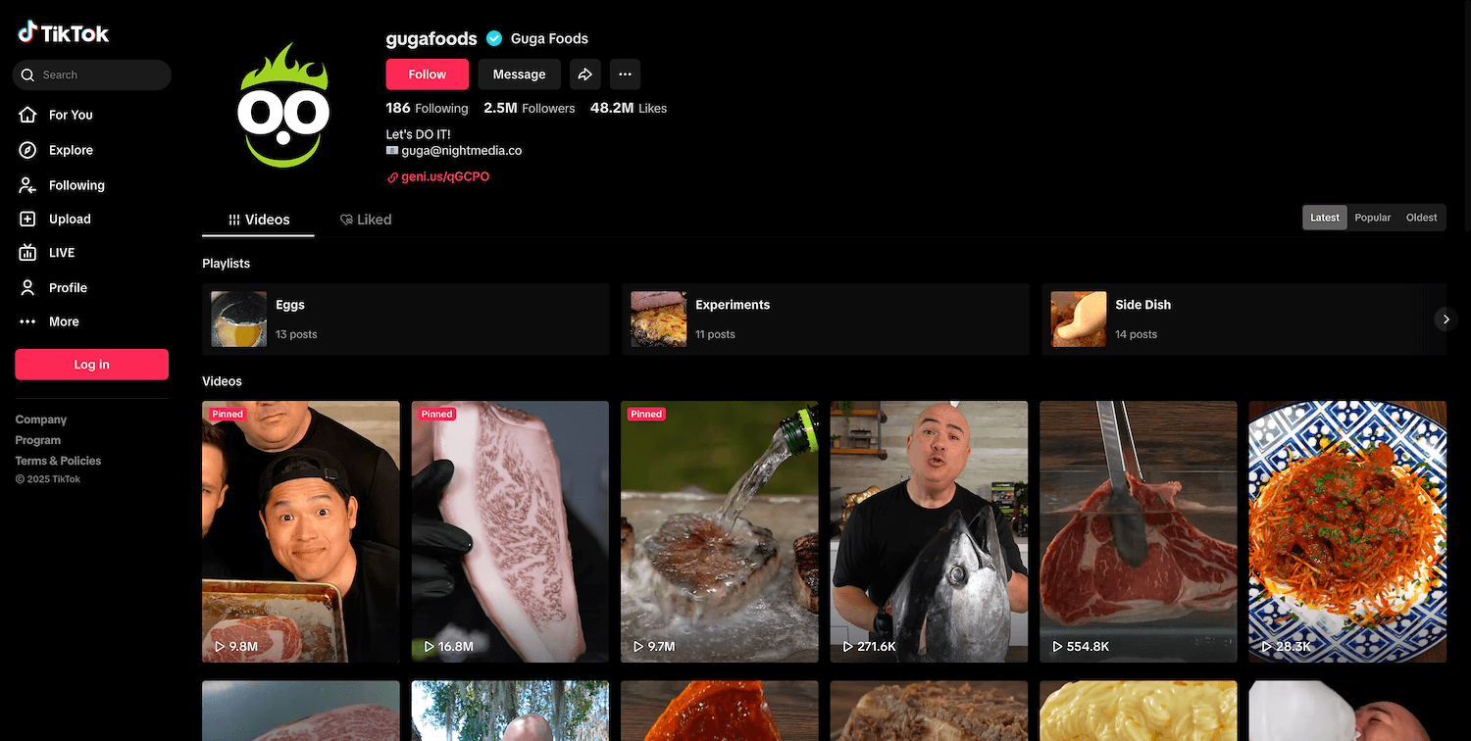The width and height of the screenshot is (1471, 741).
Task: Select the Videos tab
Action: coord(259,220)
